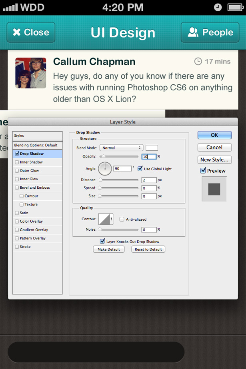This screenshot has width=246, height=369.
Task: Tap the People silhouette icon
Action: coord(193,32)
